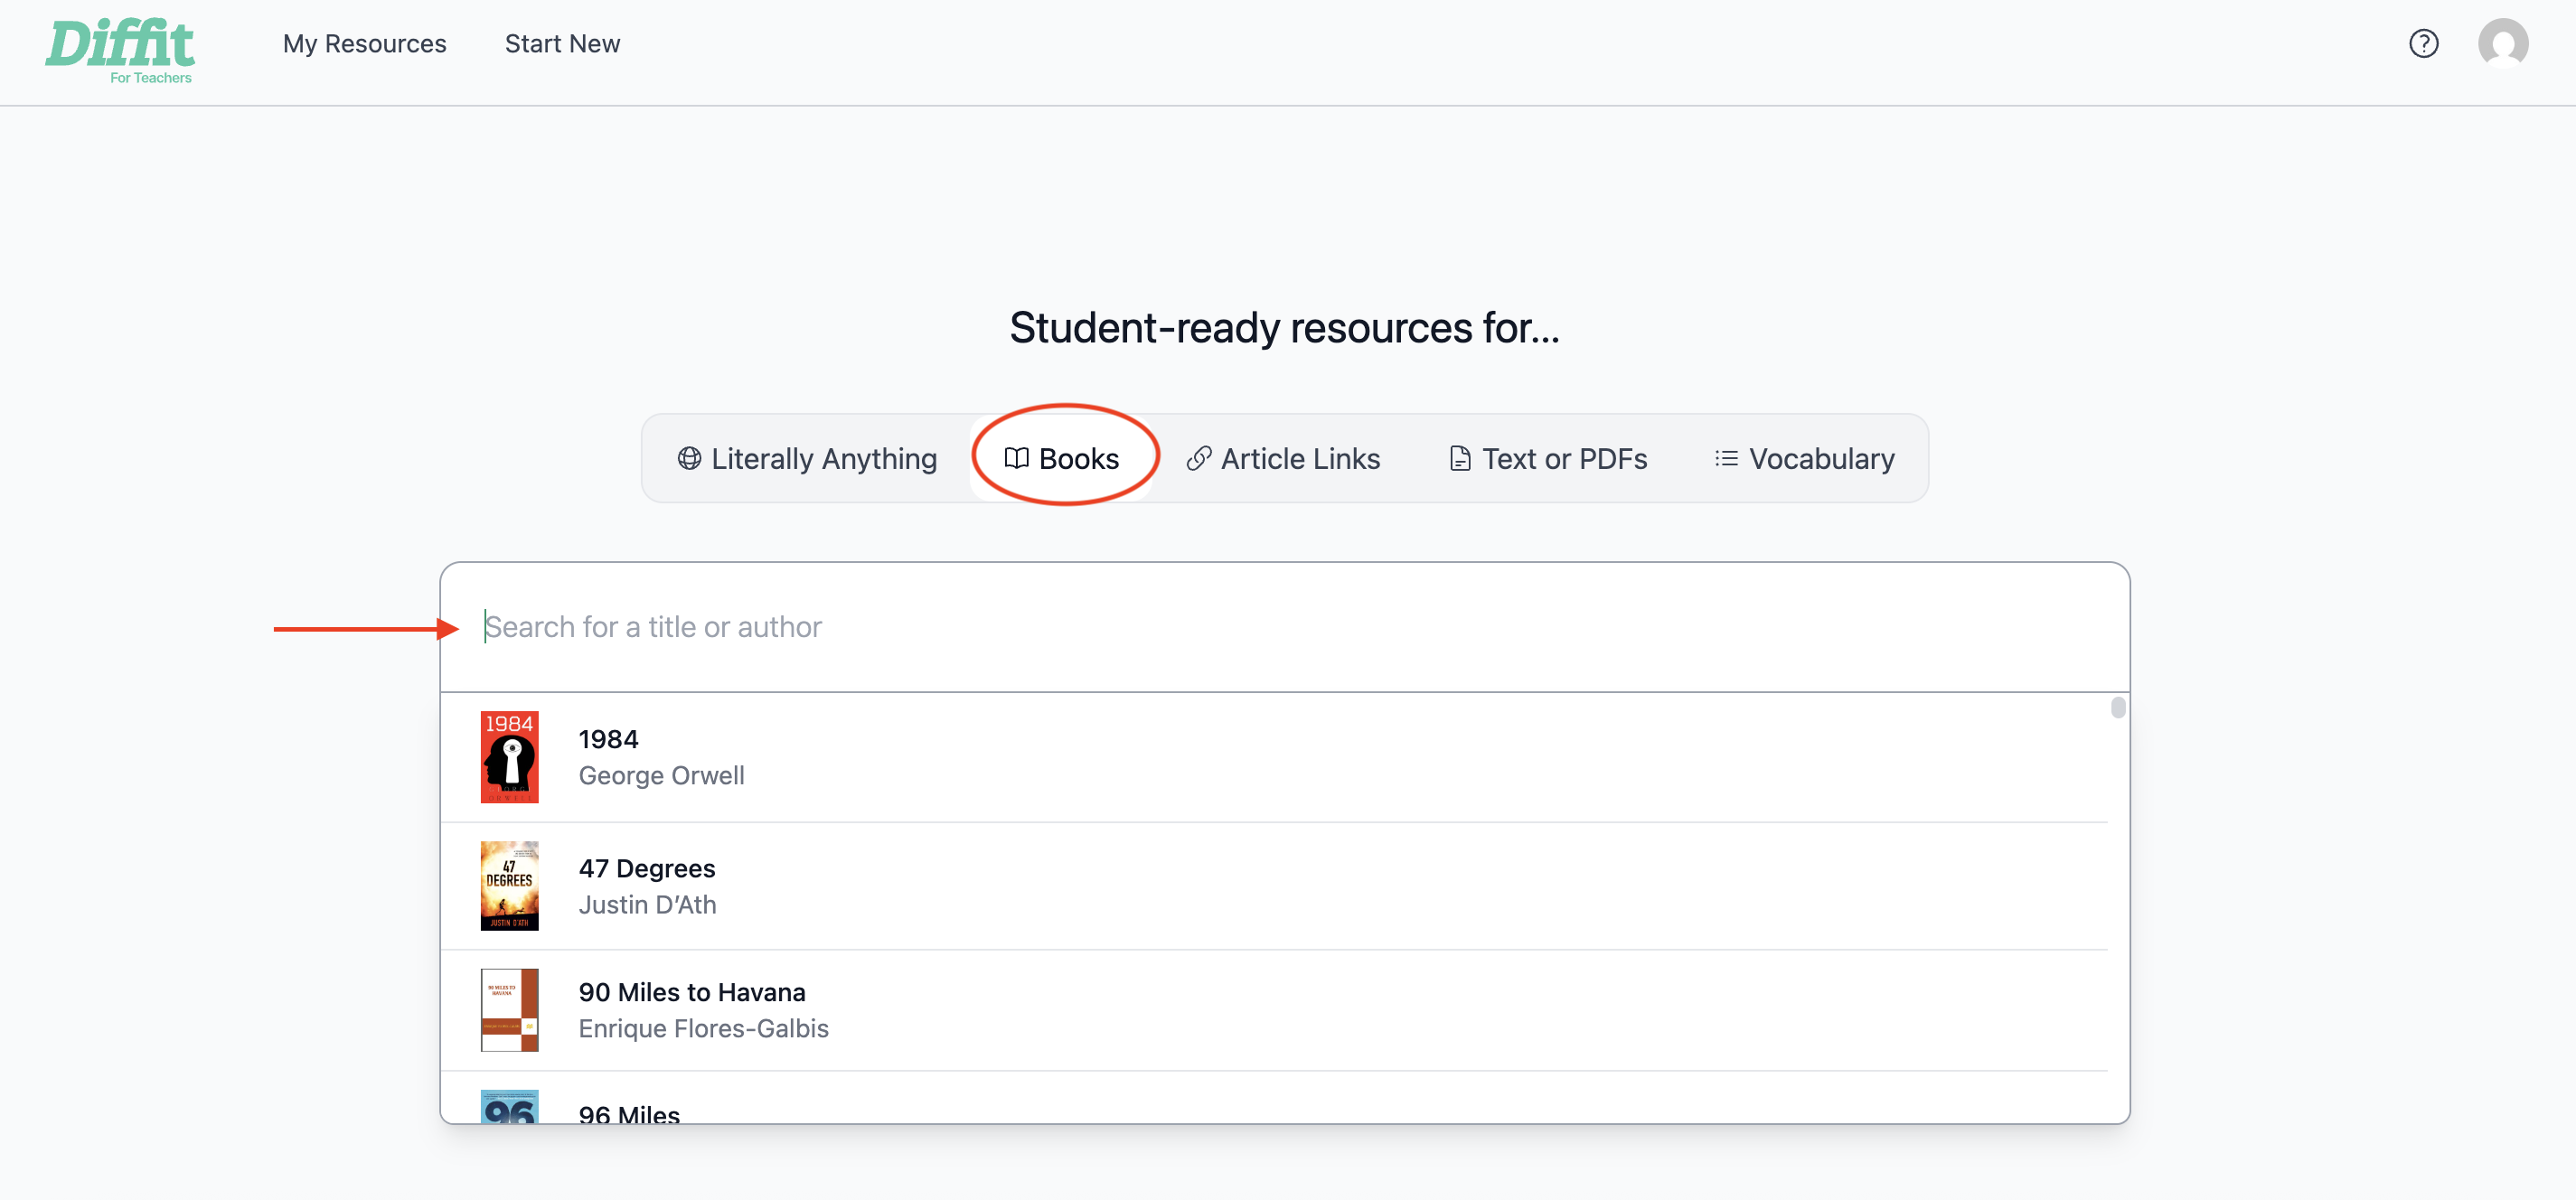Click the chain link icon for Article Links

pos(1198,458)
